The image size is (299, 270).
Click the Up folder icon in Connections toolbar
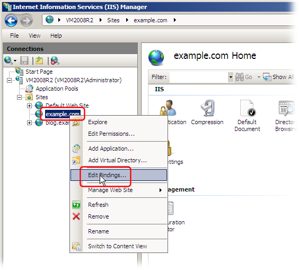click(x=39, y=60)
